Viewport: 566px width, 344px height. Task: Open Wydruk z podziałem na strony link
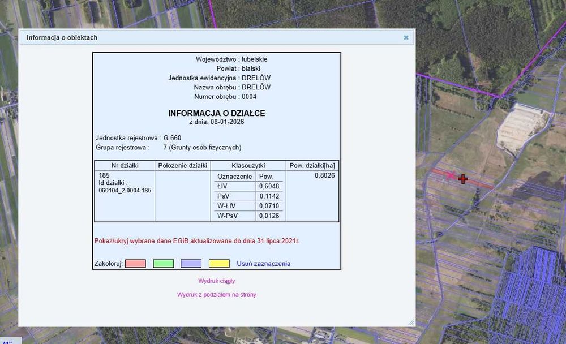[x=217, y=295]
